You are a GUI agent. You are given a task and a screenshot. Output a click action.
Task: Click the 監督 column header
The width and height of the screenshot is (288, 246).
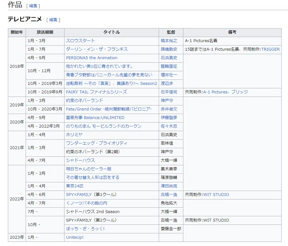171,32
